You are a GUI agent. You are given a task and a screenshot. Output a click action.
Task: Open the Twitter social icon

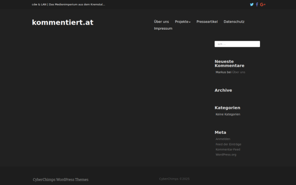point(252,4)
